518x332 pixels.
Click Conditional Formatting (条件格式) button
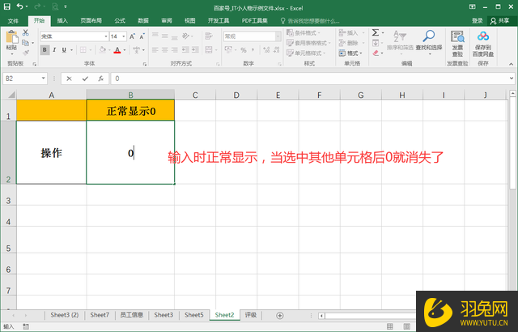click(x=304, y=32)
